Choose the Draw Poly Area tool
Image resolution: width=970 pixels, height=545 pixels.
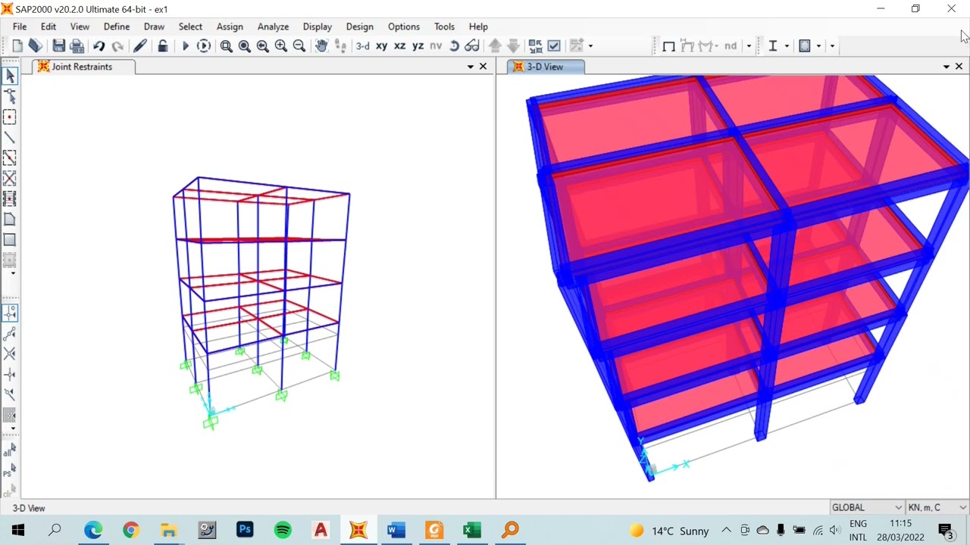coord(10,219)
